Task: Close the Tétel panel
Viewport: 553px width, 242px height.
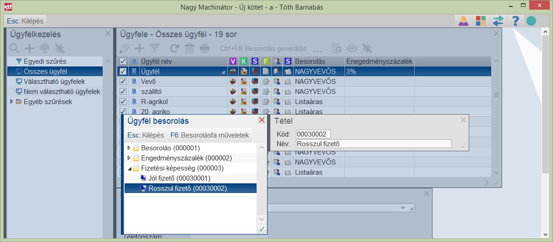Action: pyautogui.click(x=463, y=120)
